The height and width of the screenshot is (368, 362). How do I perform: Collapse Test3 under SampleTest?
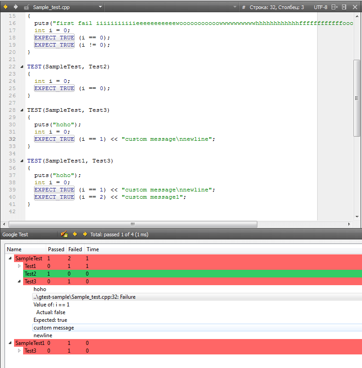(x=19, y=281)
